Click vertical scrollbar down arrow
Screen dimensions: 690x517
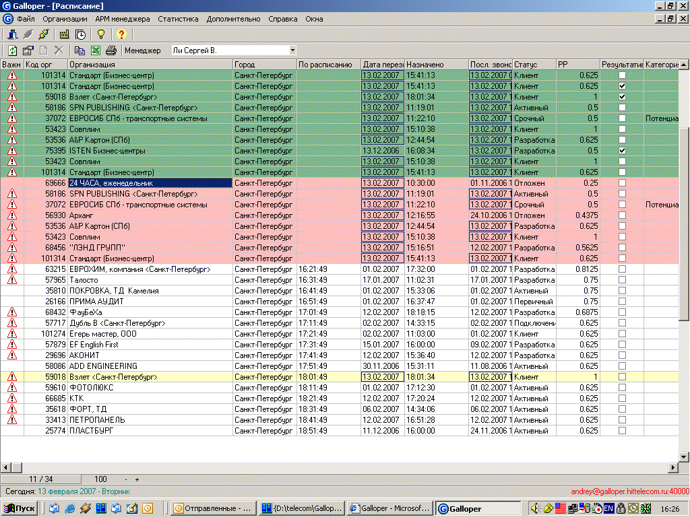point(683,456)
